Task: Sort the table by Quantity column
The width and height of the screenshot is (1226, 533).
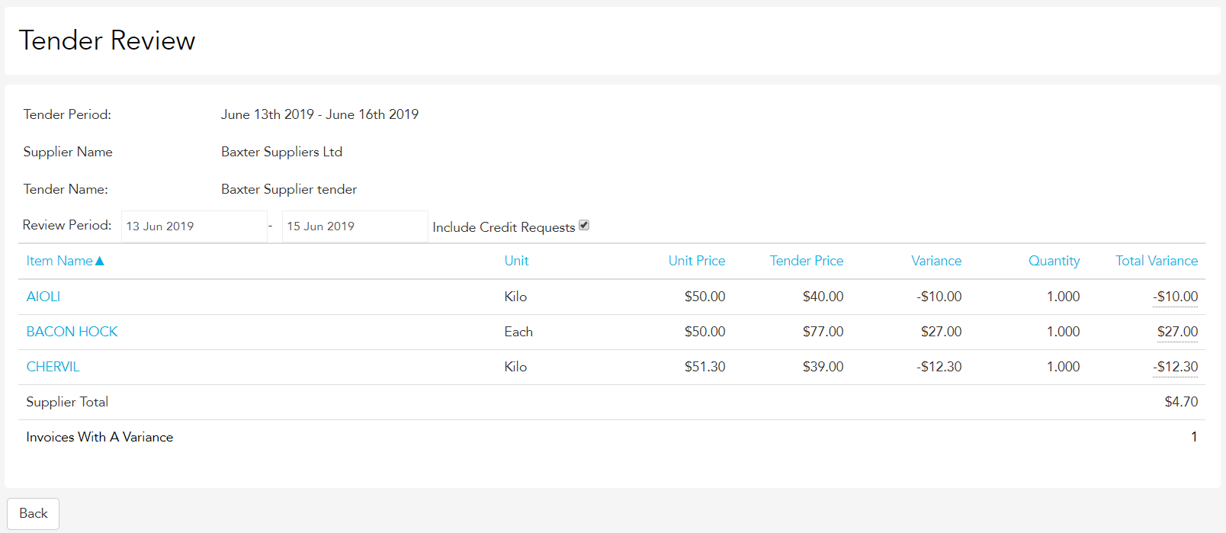Action: pos(1054,261)
